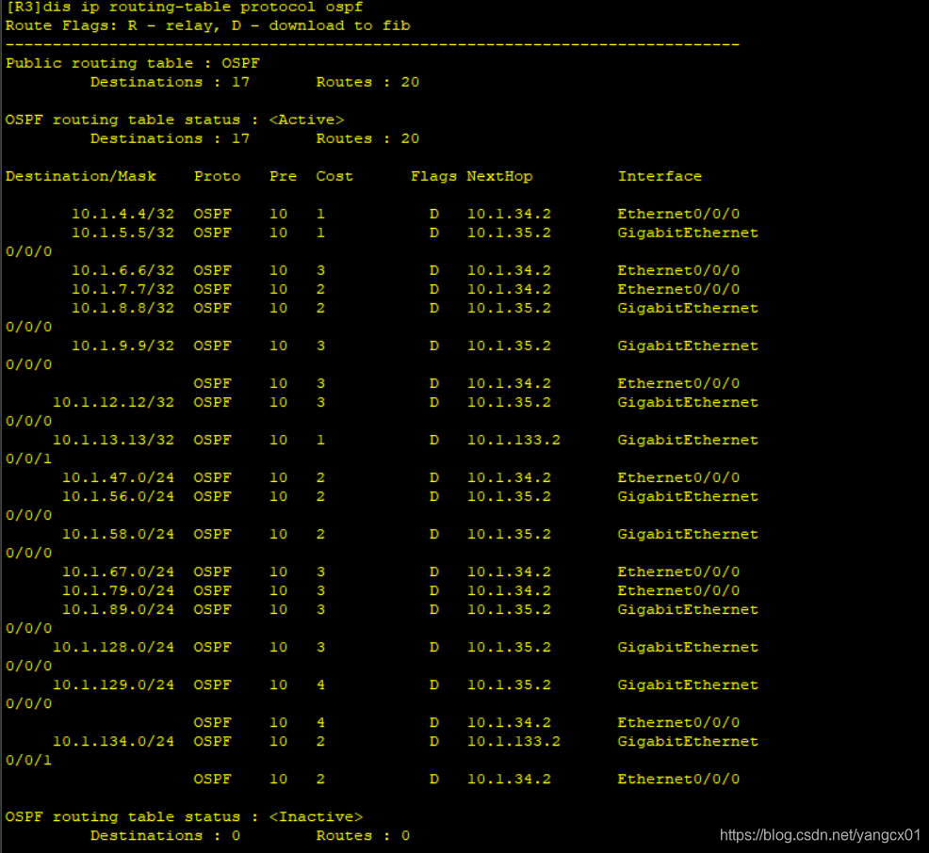
Task: Click destination 10.1.6.6/32
Action: tap(122, 270)
